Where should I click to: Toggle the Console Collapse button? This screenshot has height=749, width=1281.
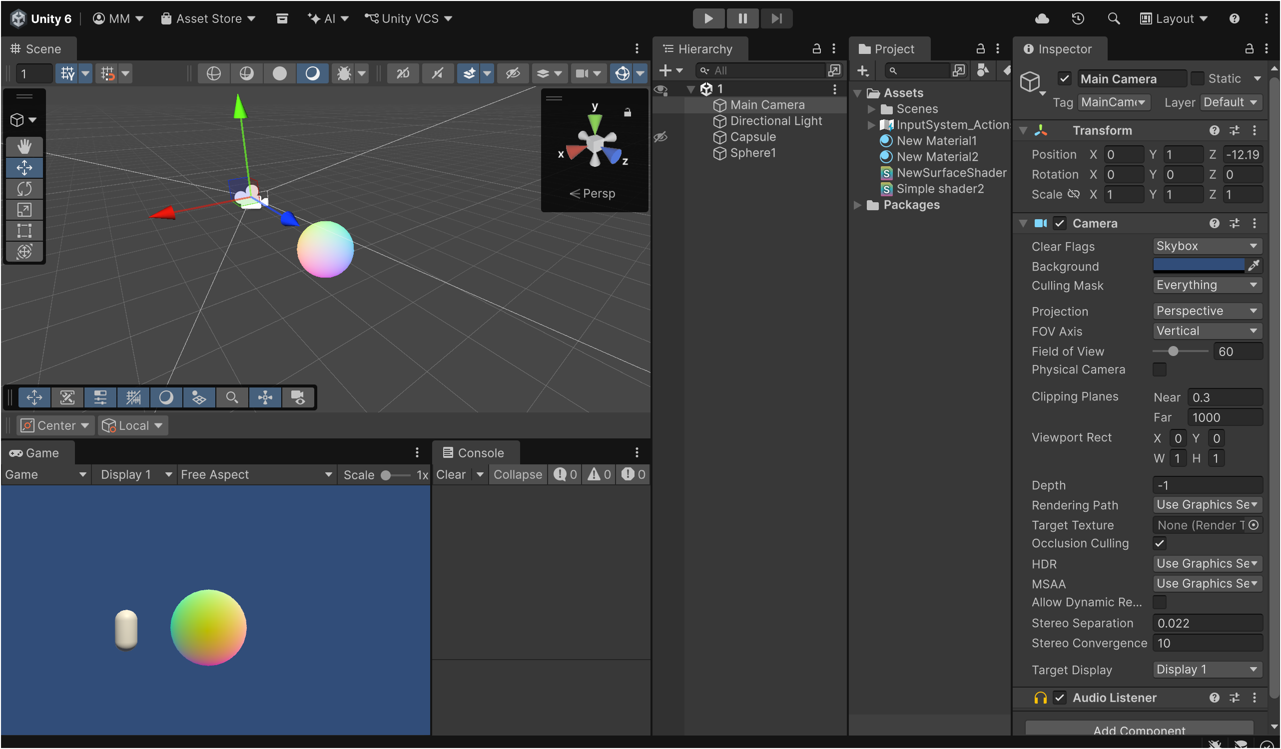[518, 474]
